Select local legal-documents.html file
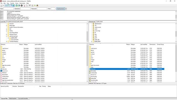This screenshot has width=177, height=100. pos(7,80)
